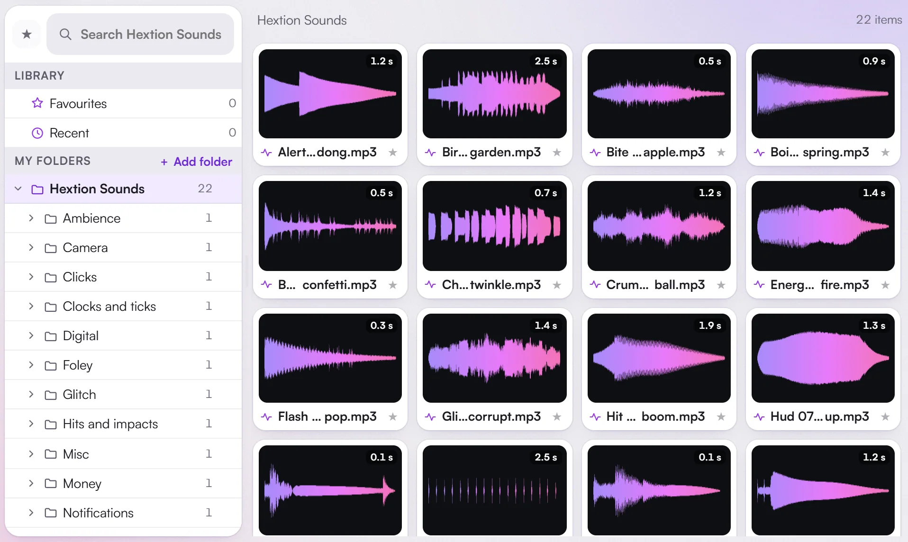This screenshot has width=908, height=542.
Task: Open the Money folder icon
Action: pyautogui.click(x=51, y=484)
